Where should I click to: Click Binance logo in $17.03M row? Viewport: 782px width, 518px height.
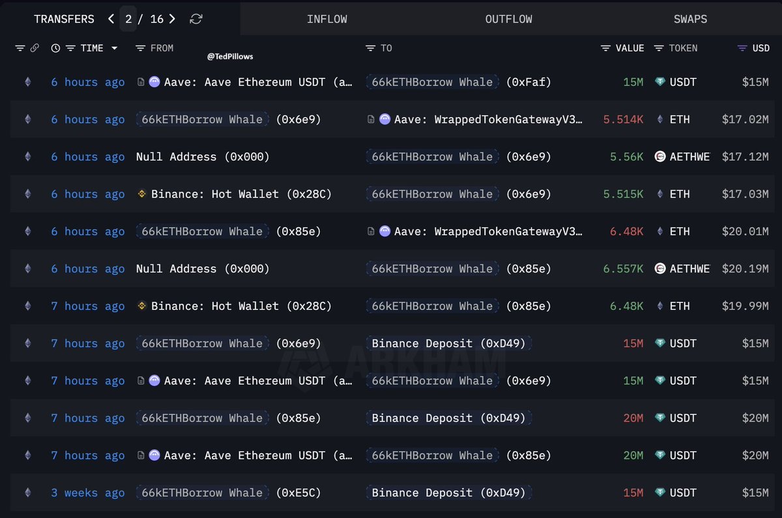click(x=141, y=194)
